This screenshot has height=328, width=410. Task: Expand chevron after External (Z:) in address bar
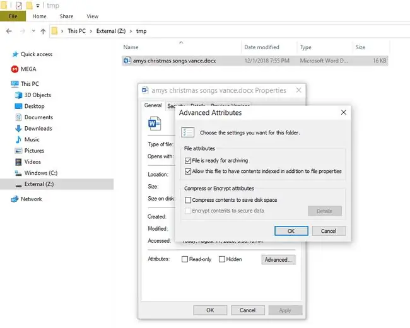[x=131, y=32]
